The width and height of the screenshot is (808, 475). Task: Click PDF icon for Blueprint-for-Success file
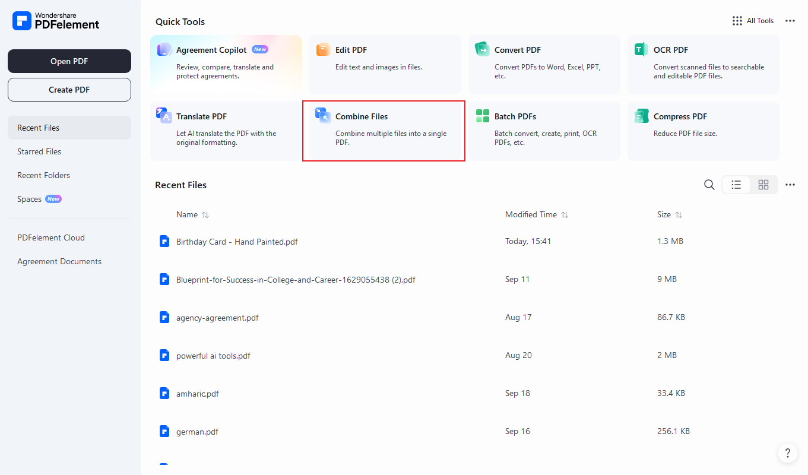coord(164,279)
